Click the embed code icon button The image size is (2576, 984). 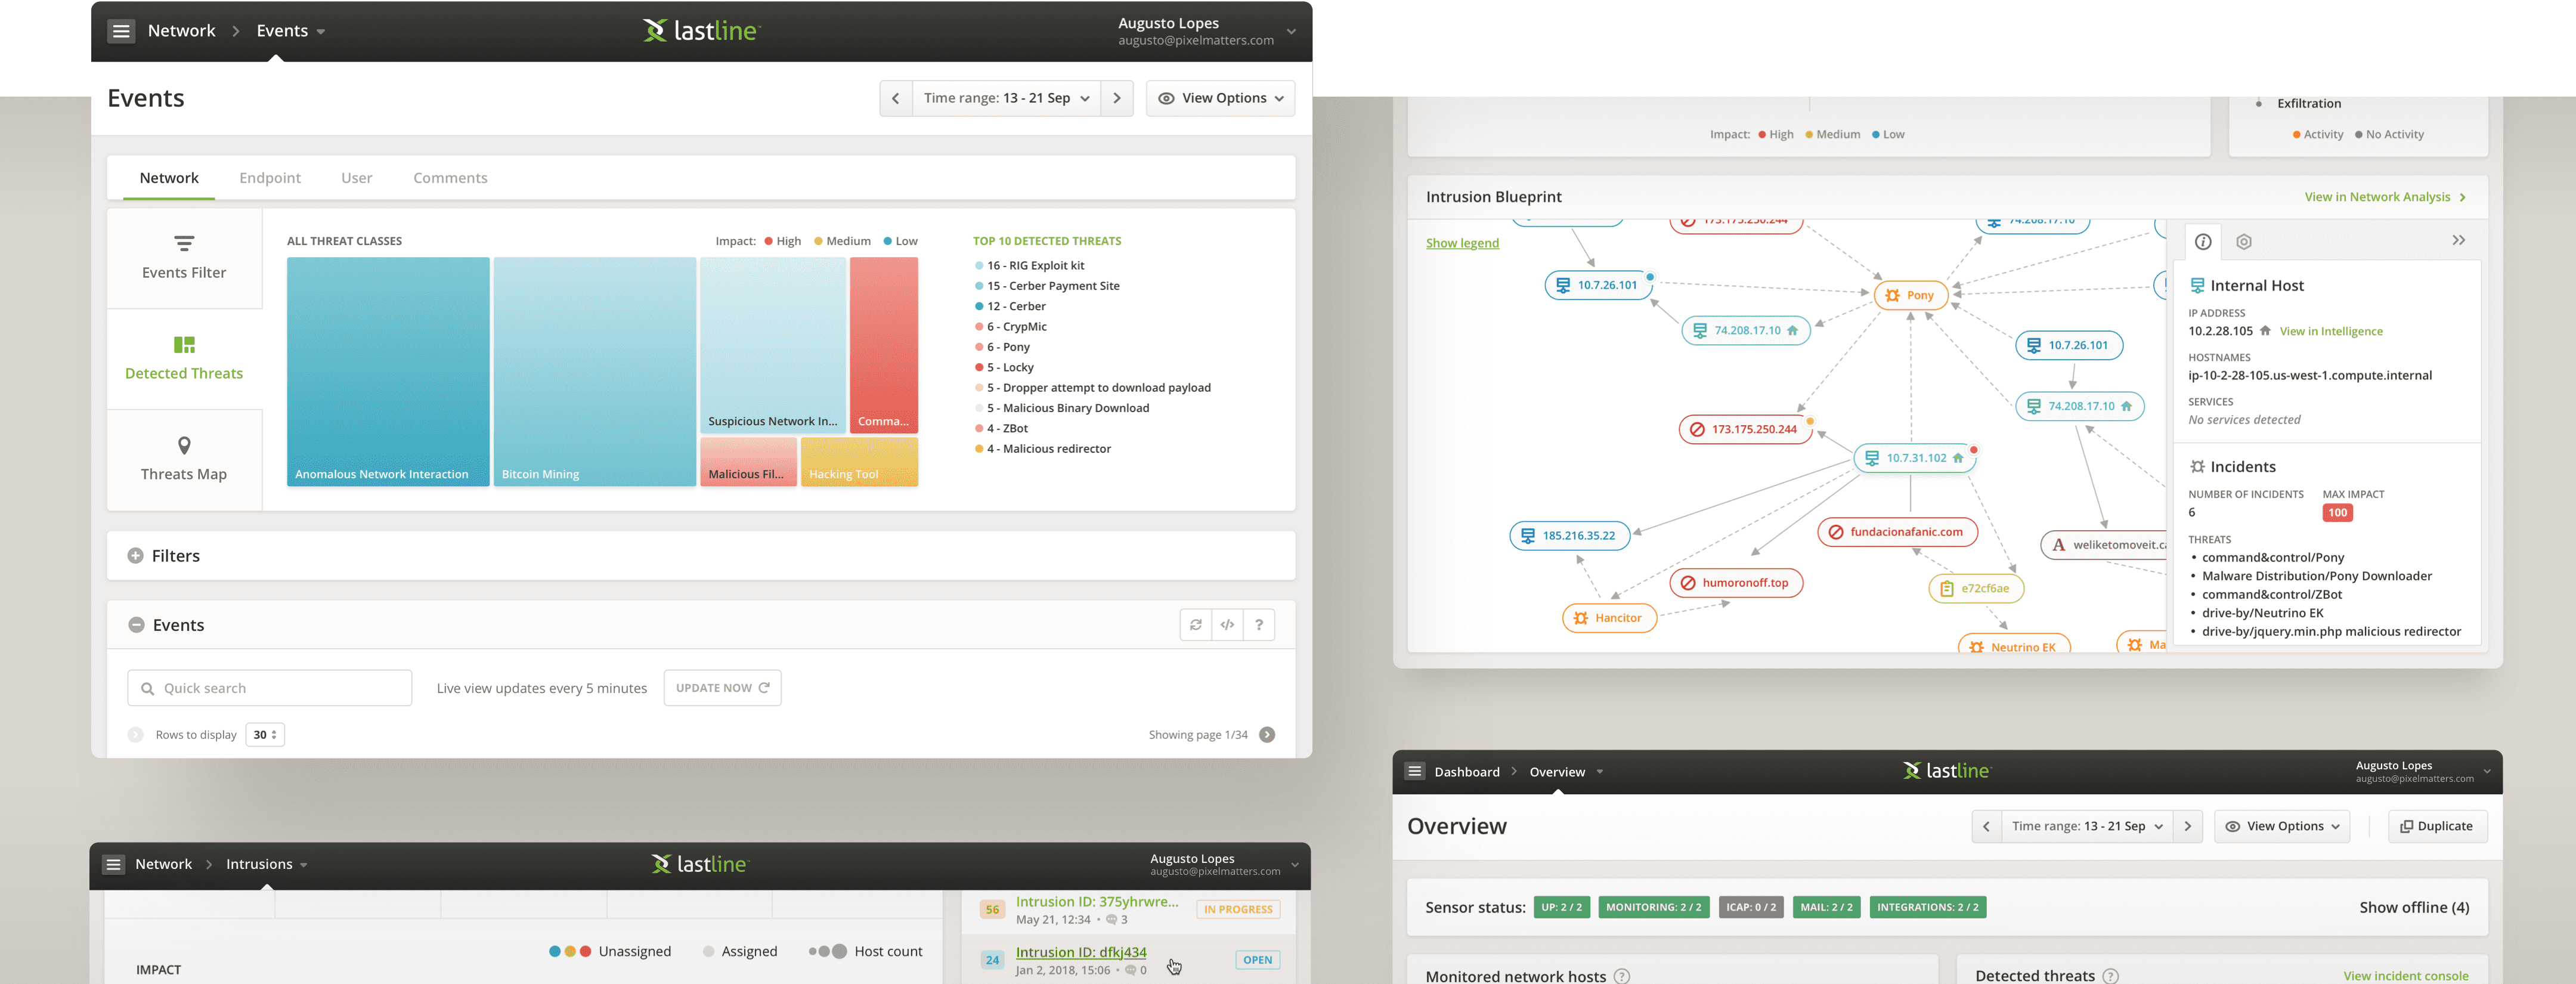tap(1227, 625)
